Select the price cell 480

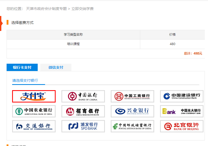(172, 44)
